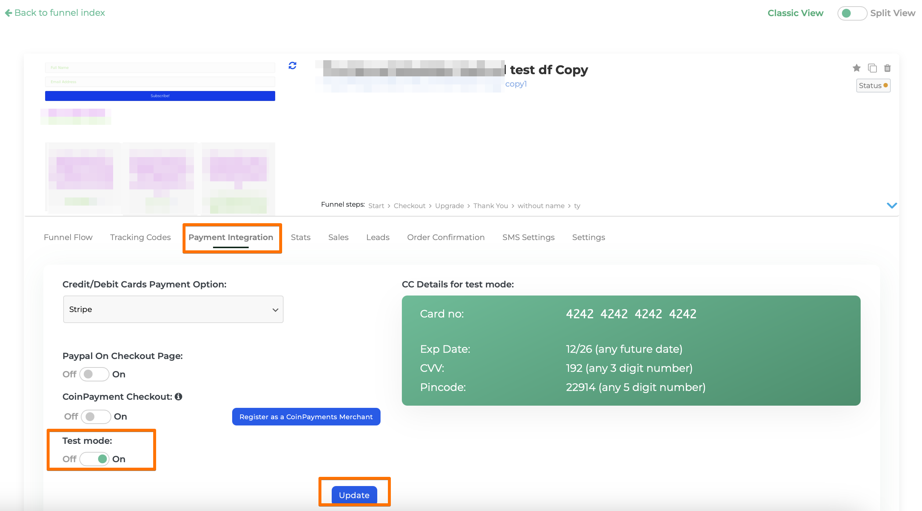This screenshot has width=922, height=511.
Task: Open the Tracking Codes tab
Action: click(x=140, y=237)
